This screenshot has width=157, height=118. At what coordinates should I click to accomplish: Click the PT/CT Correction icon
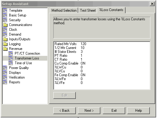point(10,53)
